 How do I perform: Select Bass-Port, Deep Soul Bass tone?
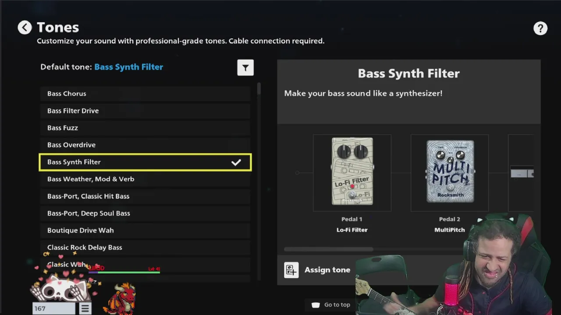[145, 213]
